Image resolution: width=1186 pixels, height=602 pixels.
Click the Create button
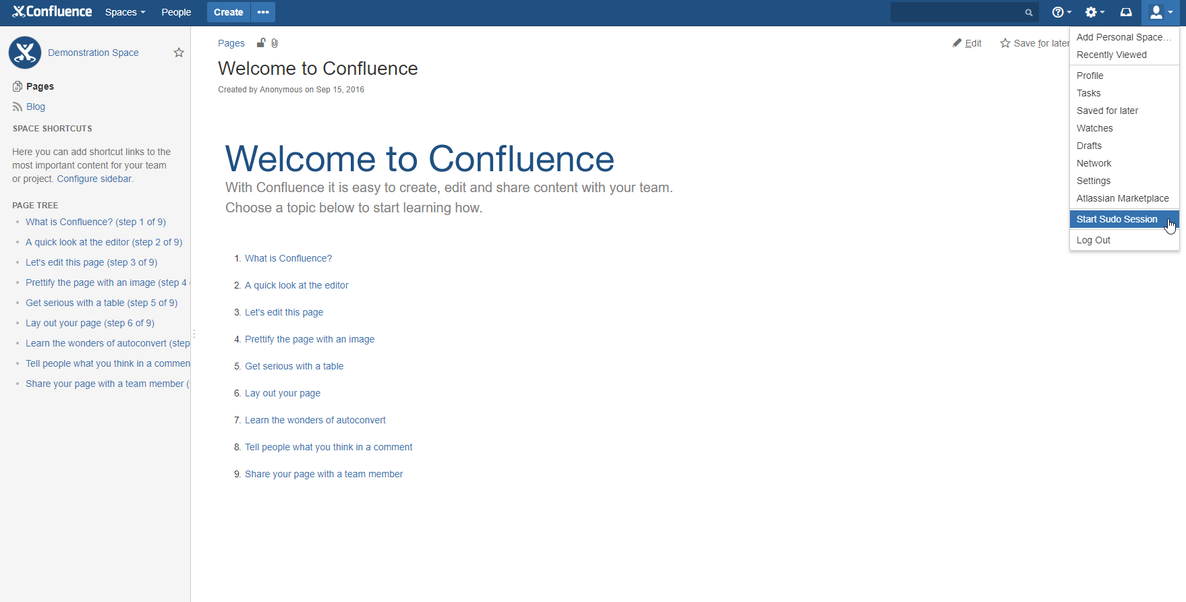click(x=229, y=12)
